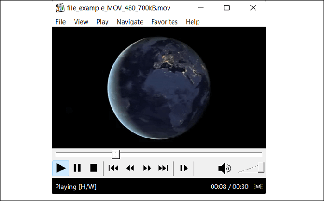The image size is (324, 201).
Task: Open the Navigate menu
Action: [x=130, y=22]
